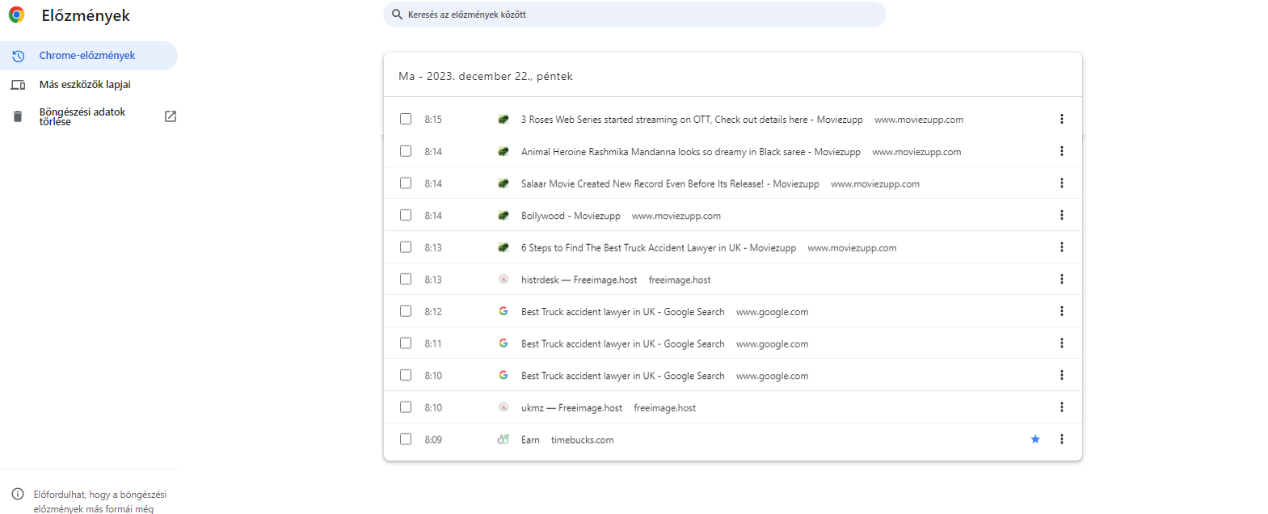Click the info icon beside Előfordulhat note
This screenshot has height=514, width=1268.
[x=18, y=494]
